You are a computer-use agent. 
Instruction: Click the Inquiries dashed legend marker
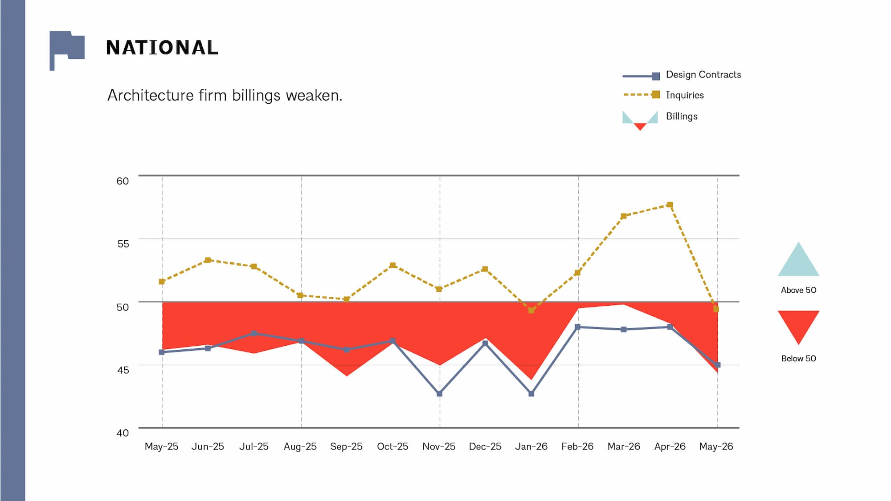641,95
